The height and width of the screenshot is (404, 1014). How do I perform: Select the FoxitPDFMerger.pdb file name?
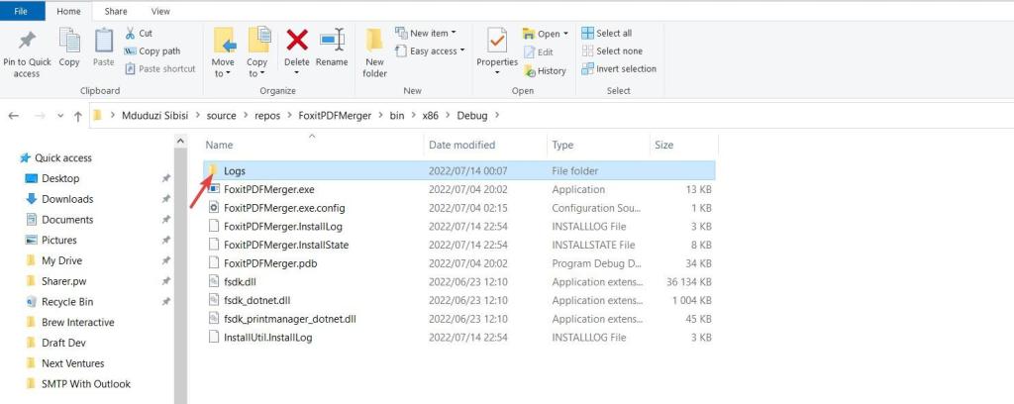pos(270,263)
